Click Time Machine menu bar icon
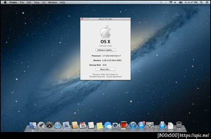211x139 pixels. tap(161, 2)
